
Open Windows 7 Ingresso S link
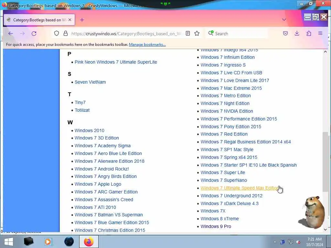coord(223,65)
